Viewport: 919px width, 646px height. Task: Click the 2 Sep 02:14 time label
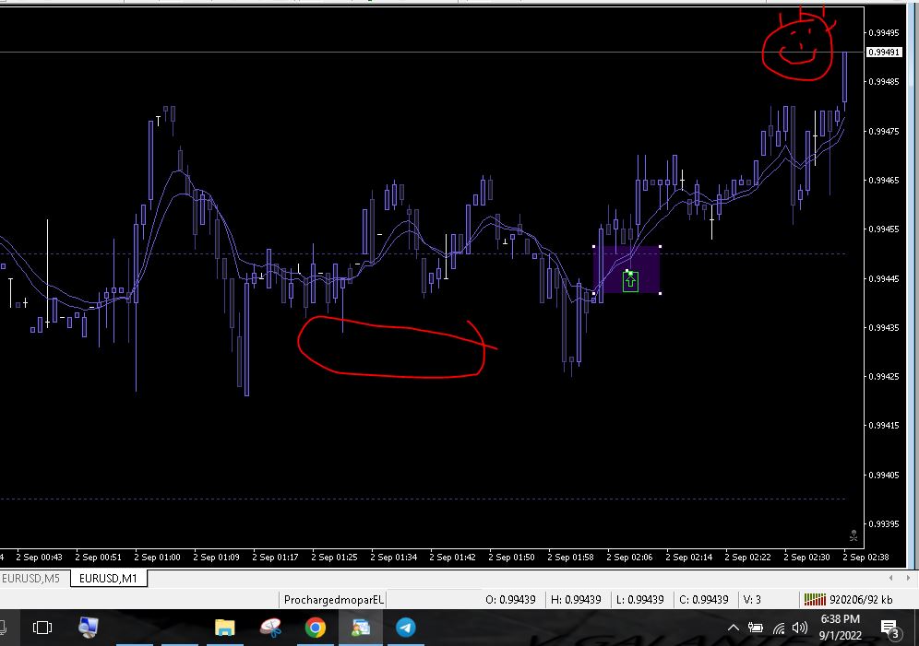(688, 557)
